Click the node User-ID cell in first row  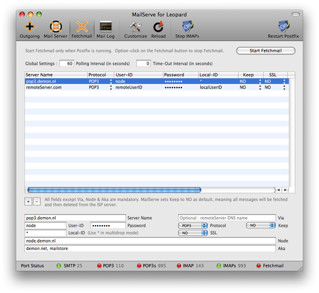[x=120, y=81]
